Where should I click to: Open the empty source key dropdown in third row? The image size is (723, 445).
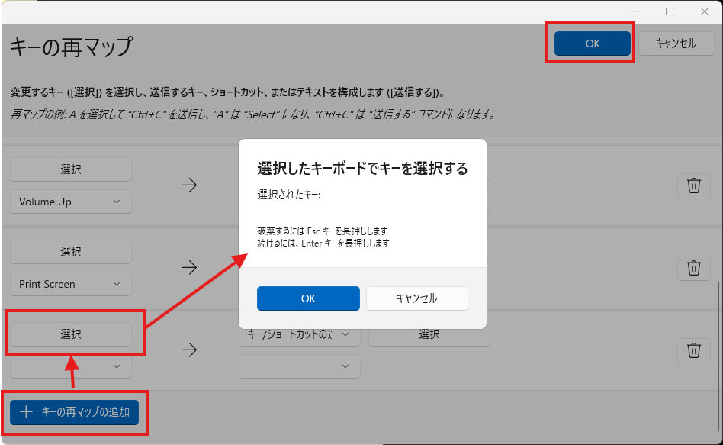[70, 366]
